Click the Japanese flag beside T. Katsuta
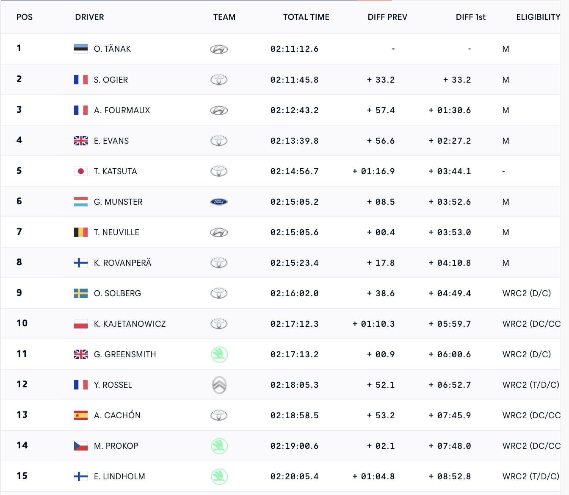 pyautogui.click(x=81, y=171)
